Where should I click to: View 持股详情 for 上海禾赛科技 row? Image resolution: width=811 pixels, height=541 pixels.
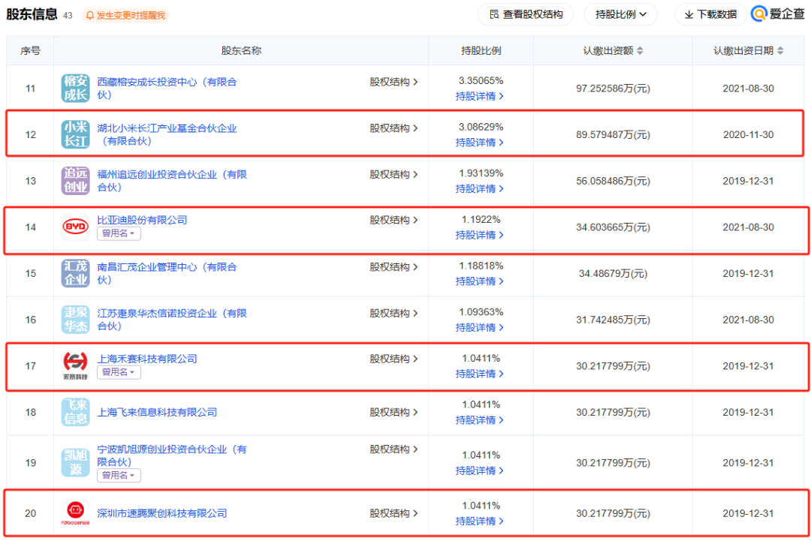click(479, 374)
